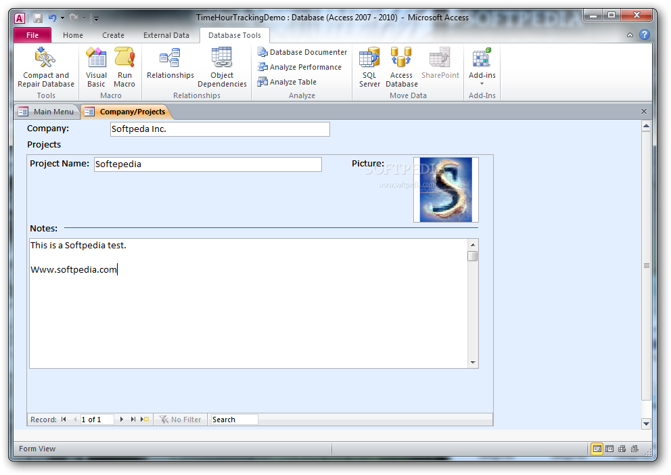This screenshot has width=671, height=475.
Task: Open Customize Quick Access Toolbar menu
Action: pos(96,18)
